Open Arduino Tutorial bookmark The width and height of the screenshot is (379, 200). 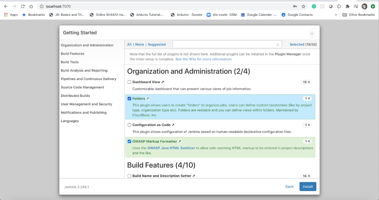tap(147, 15)
